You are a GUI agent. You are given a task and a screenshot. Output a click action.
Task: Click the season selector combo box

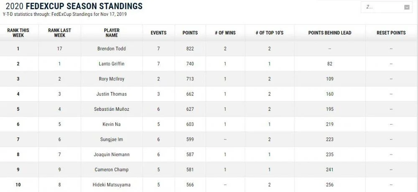point(387,7)
